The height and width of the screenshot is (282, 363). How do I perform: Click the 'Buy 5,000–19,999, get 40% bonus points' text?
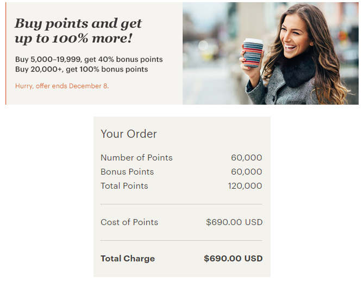(89, 59)
